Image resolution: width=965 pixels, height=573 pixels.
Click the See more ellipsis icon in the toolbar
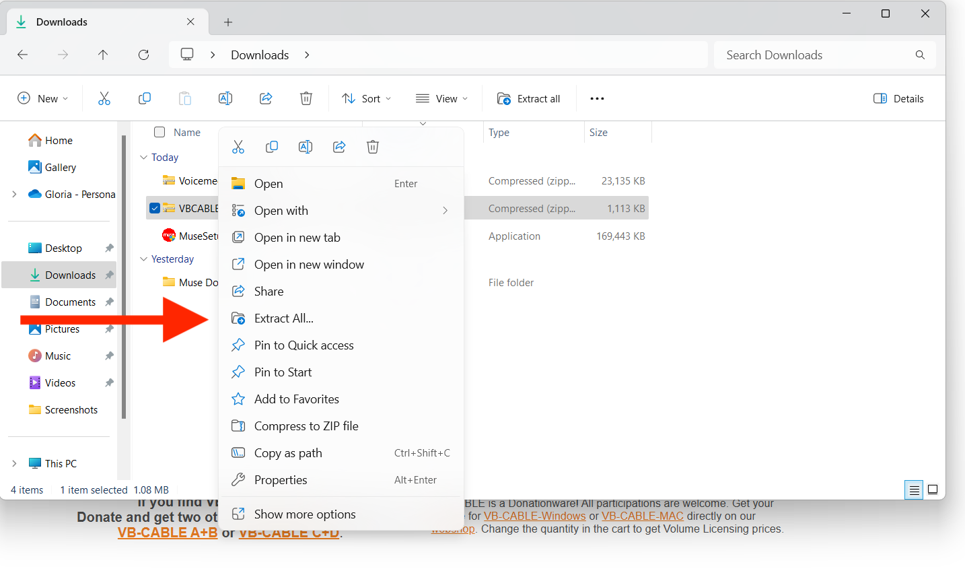(597, 98)
